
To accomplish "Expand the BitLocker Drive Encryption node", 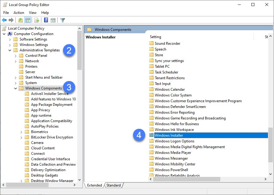I will [21, 137].
